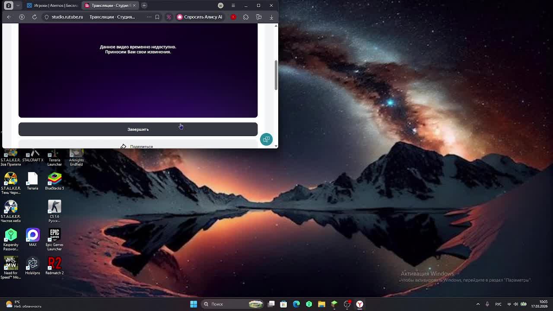Open the tab group counter button
The image size is (553, 311).
click(x=8, y=6)
